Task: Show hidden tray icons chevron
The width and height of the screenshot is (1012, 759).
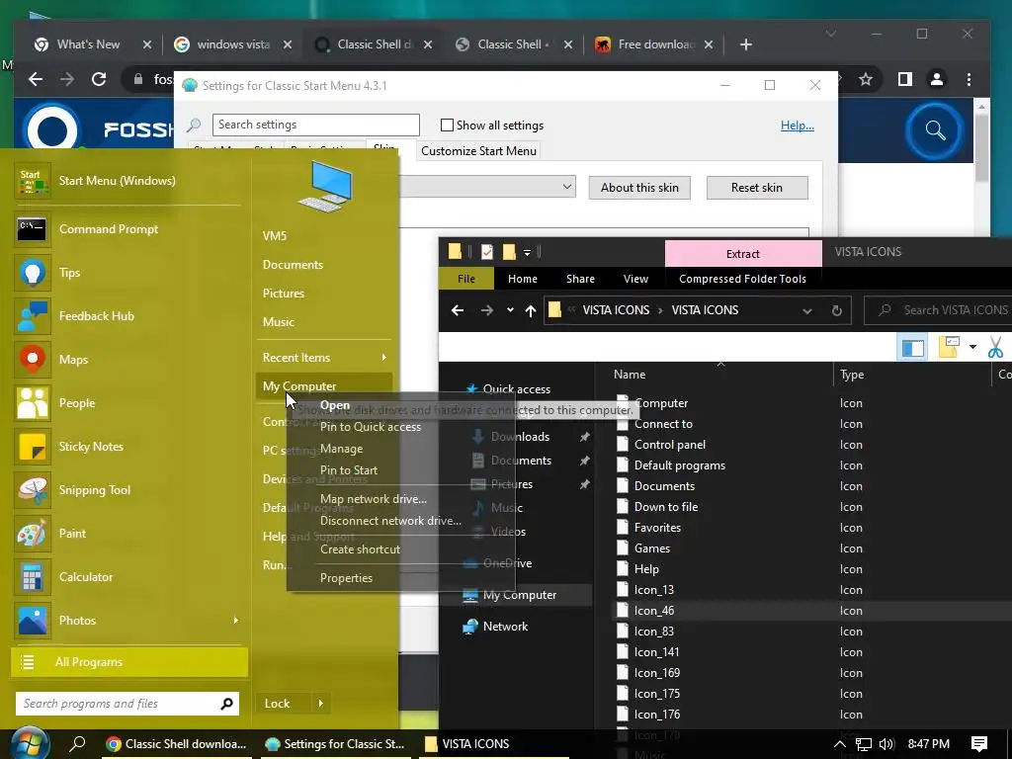Action: (840, 744)
